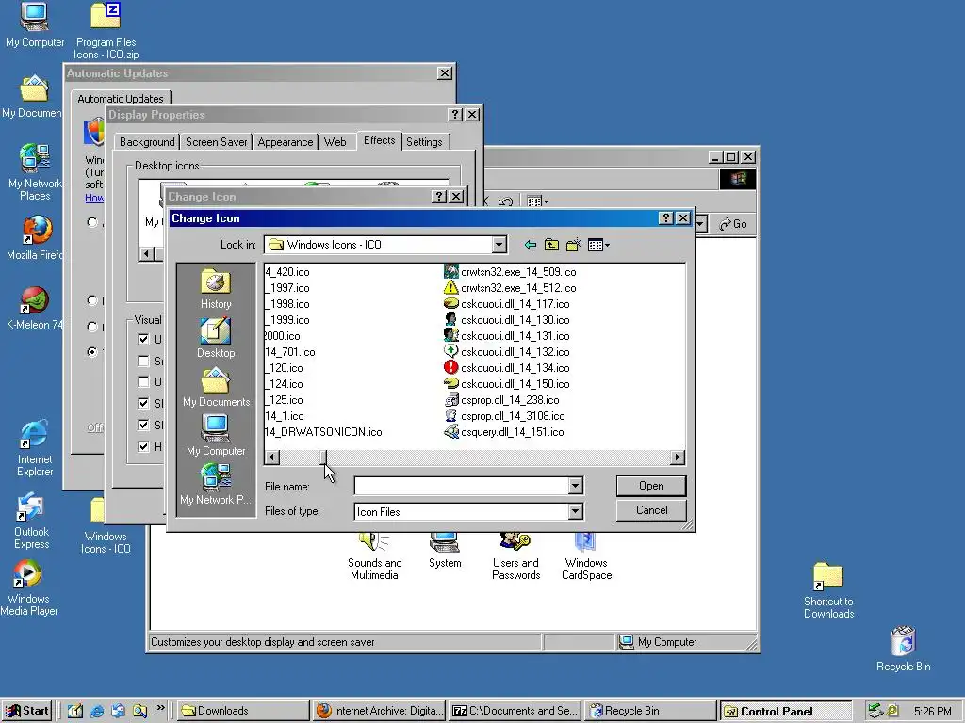The image size is (965, 723).
Task: Expand the File name dropdown arrow
Action: point(575,487)
